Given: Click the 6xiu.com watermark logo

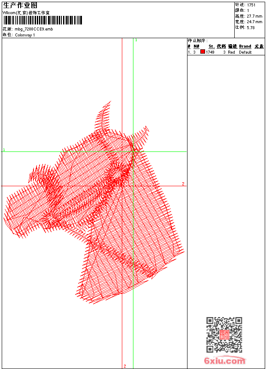Looking at the screenshot, I should (225, 361).
